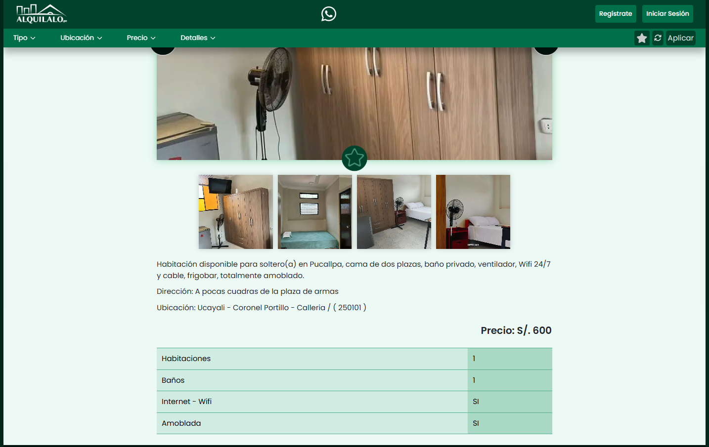
Task: Select the Precio: S/. 600 label
Action: (x=516, y=330)
